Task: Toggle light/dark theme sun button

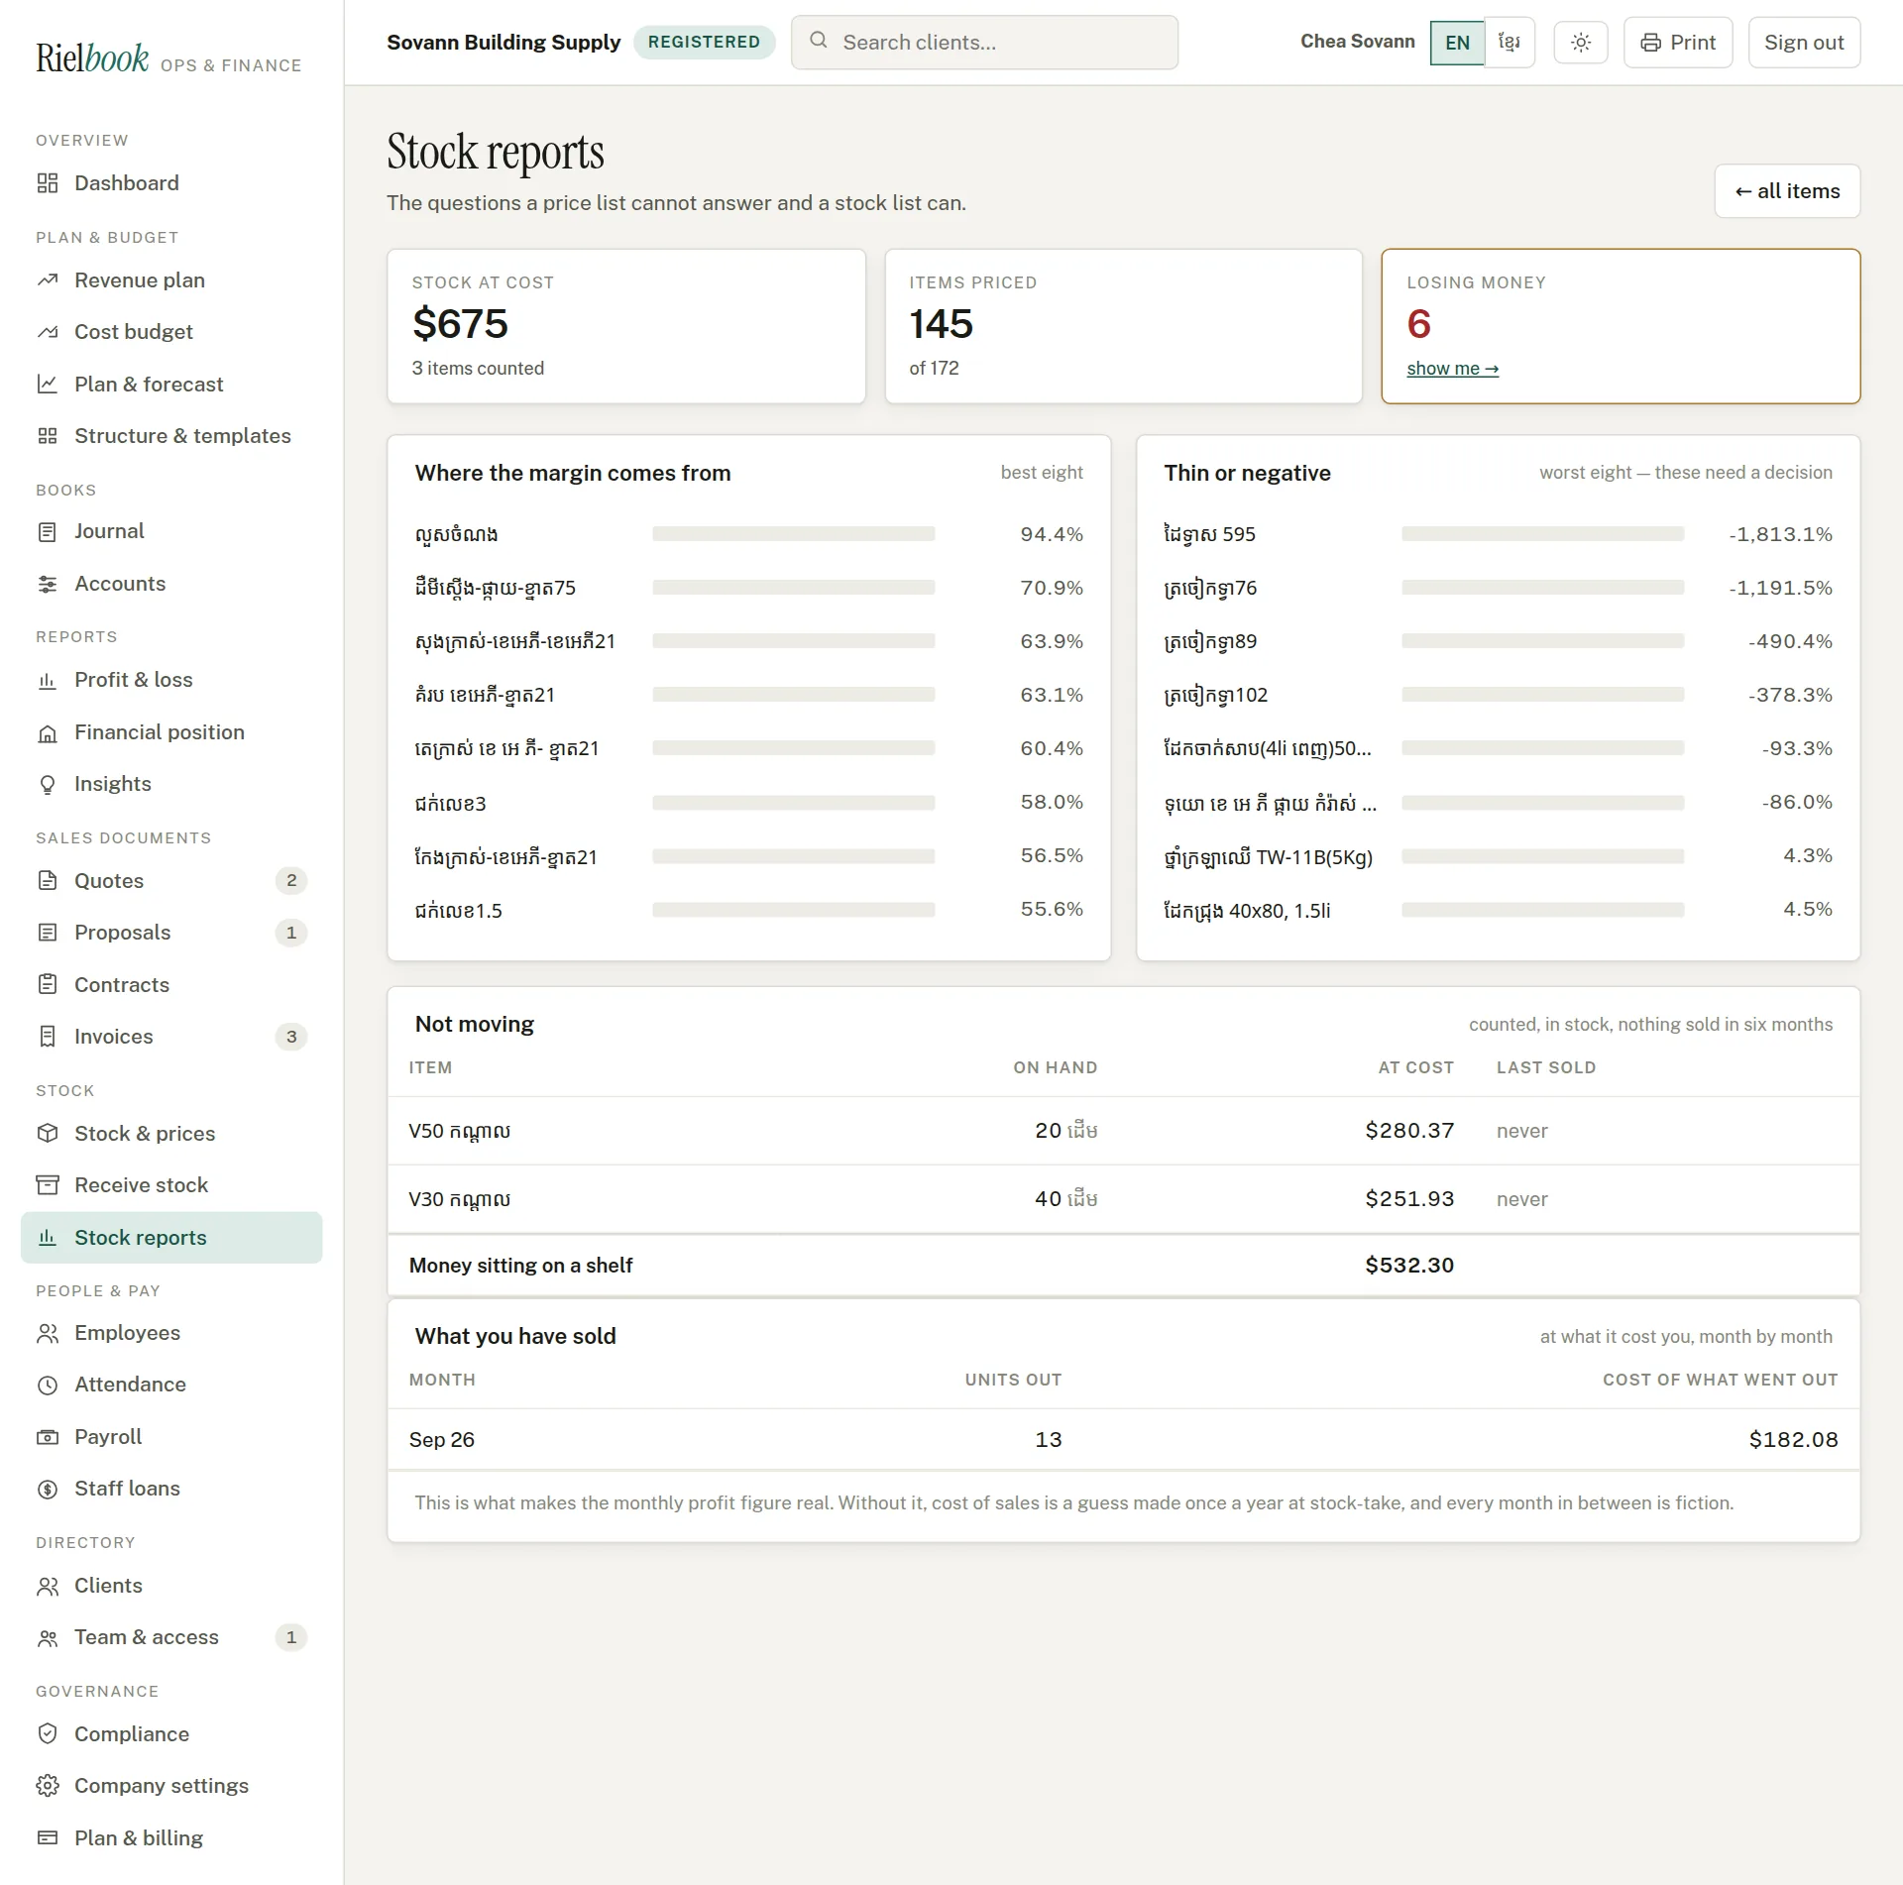Action: 1581,43
